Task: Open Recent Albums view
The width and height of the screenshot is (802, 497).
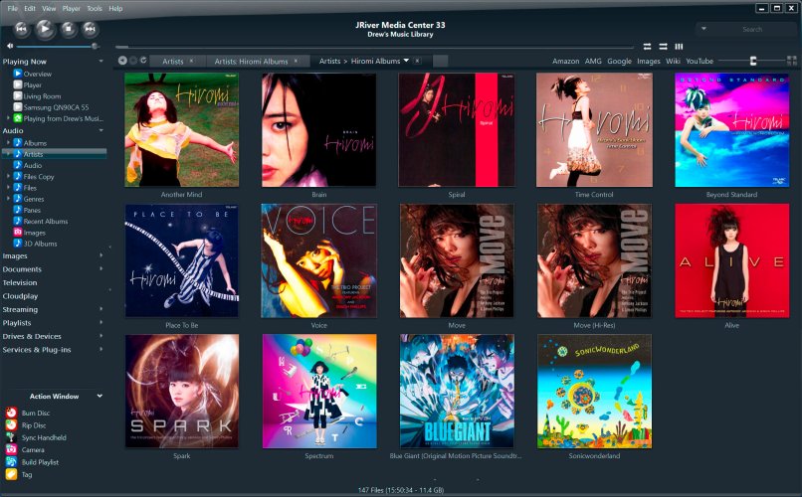Action: (45, 222)
